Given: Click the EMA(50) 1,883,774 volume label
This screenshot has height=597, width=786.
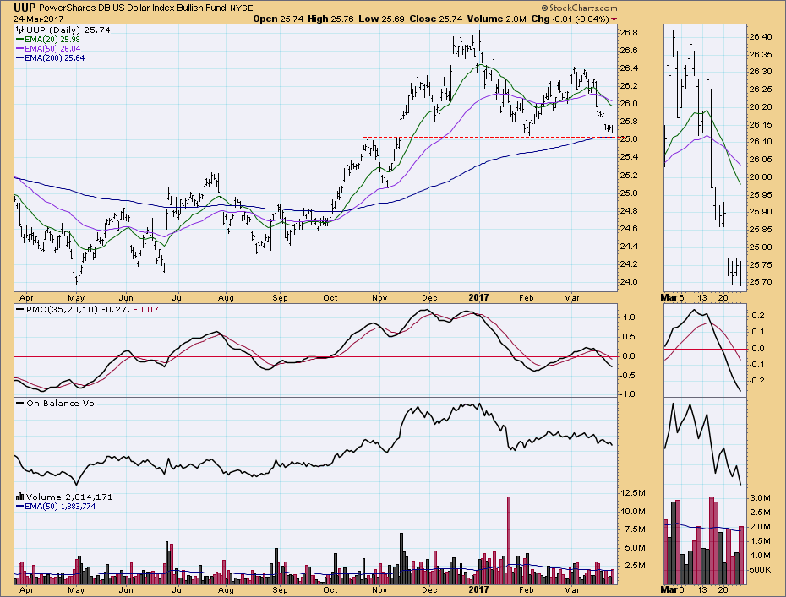Looking at the screenshot, I should (x=69, y=507).
